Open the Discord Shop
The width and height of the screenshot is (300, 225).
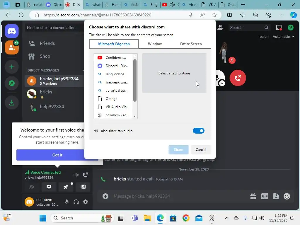(54, 56)
